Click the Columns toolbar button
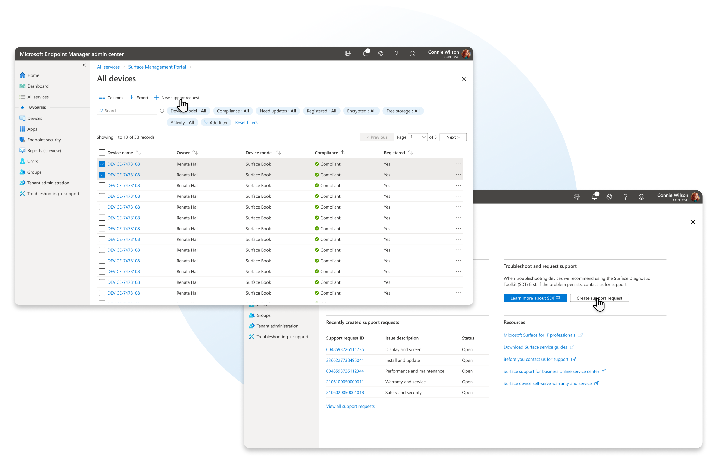The height and width of the screenshot is (463, 717). pos(111,98)
